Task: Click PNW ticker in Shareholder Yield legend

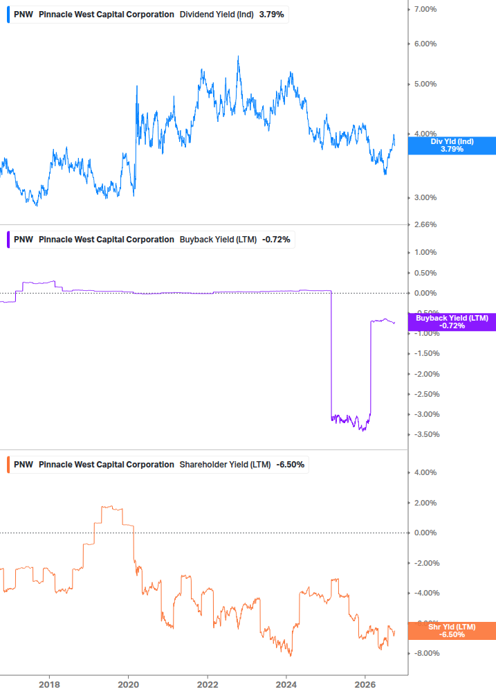Action: click(x=24, y=465)
